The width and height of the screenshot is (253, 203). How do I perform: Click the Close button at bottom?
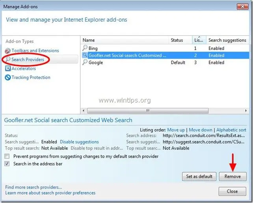[x=233, y=191]
